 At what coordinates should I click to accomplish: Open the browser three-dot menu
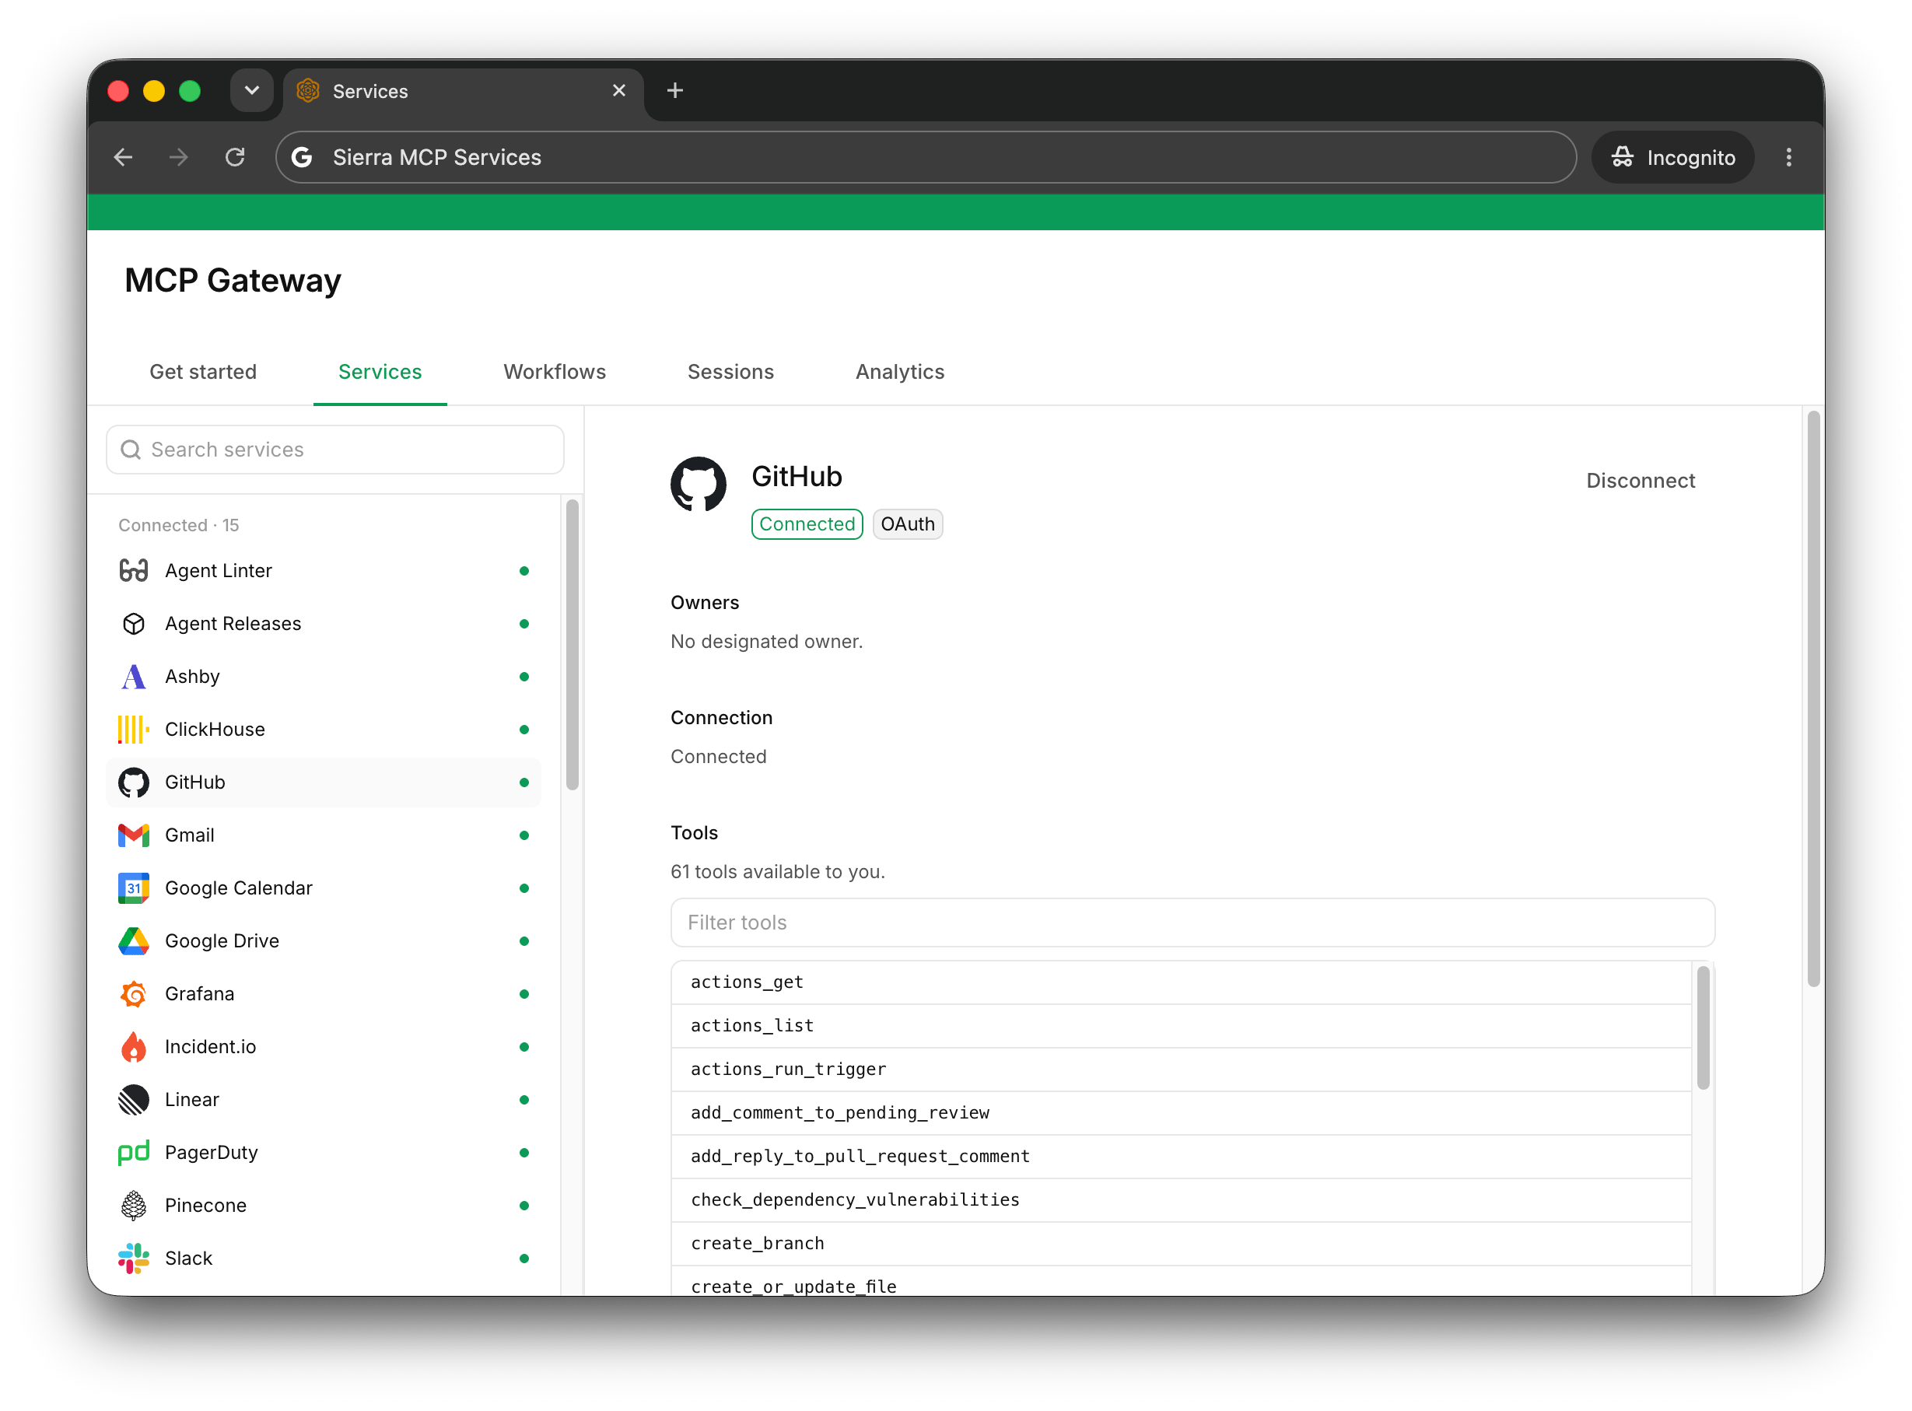point(1789,157)
